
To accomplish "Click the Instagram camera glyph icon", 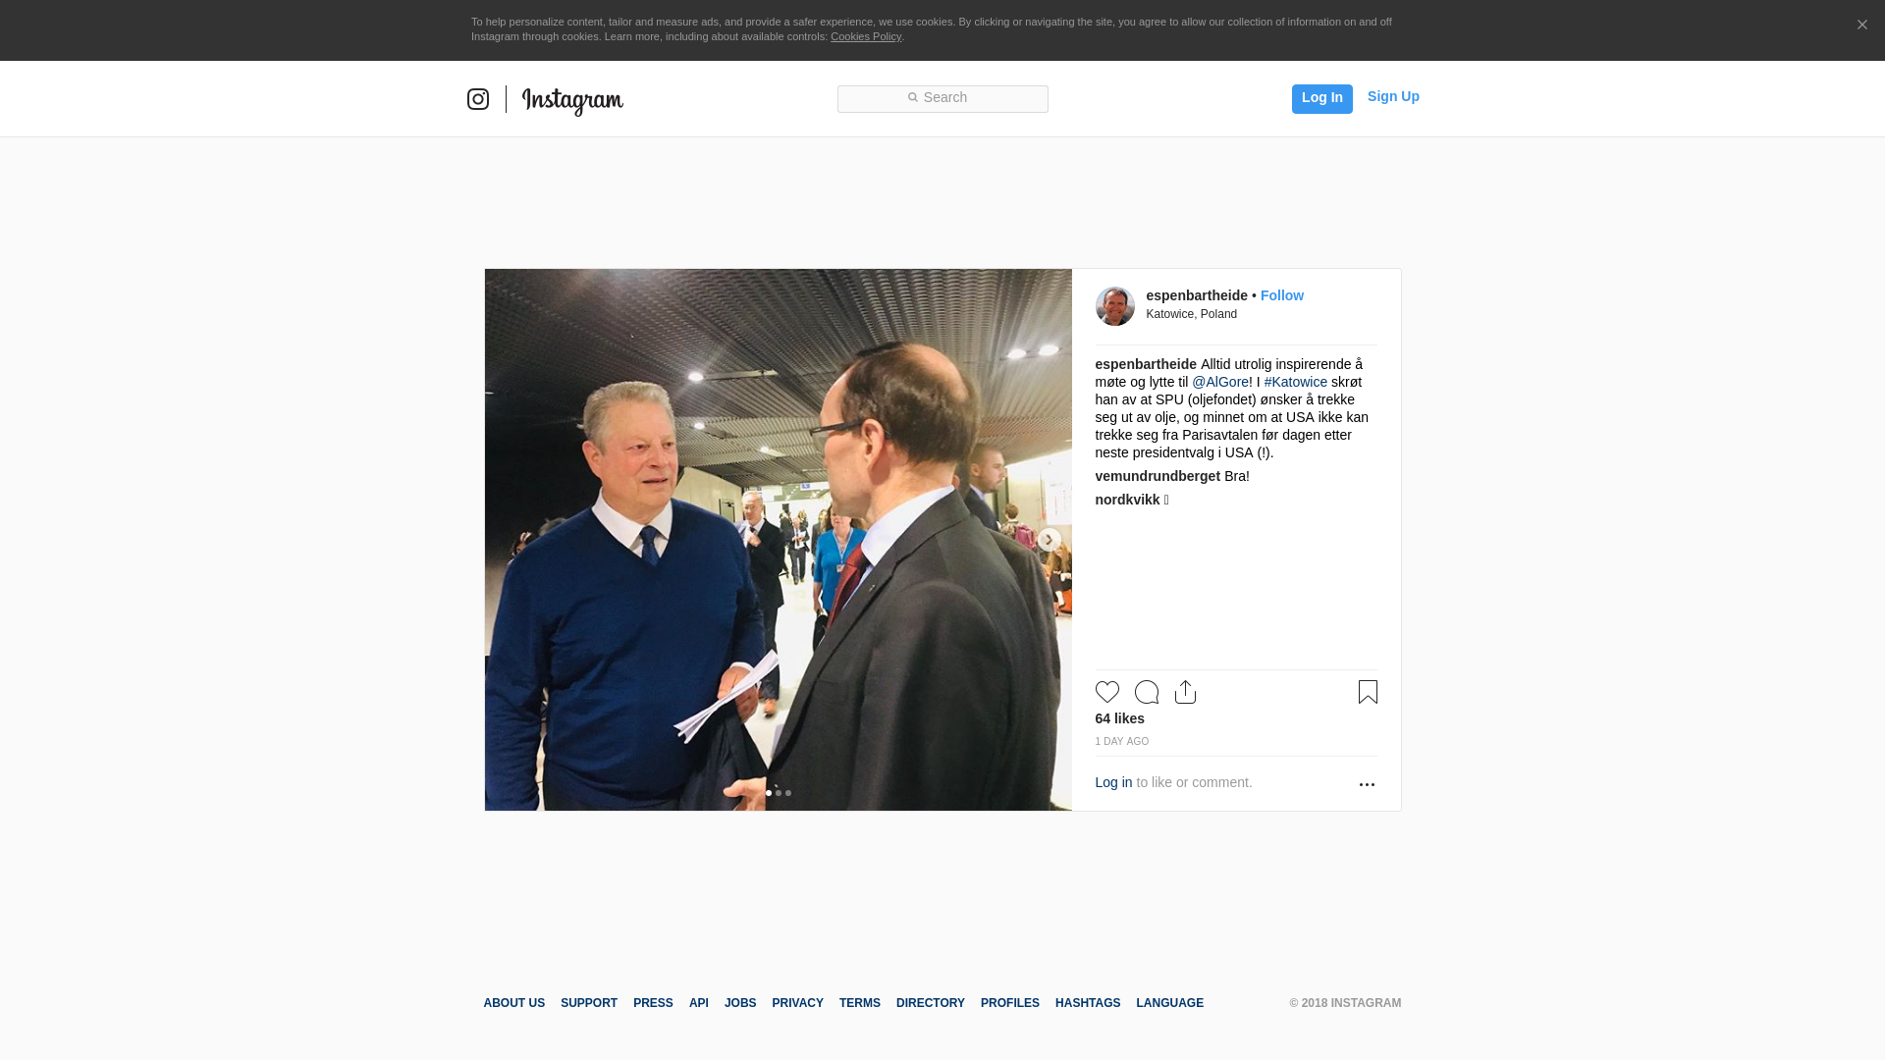I will click(478, 99).
